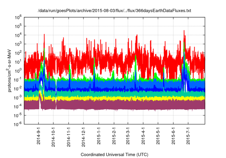This screenshot has height=158, width=226.
Task: Click the 2015-3-1 date tick label
Action: pos(128,136)
